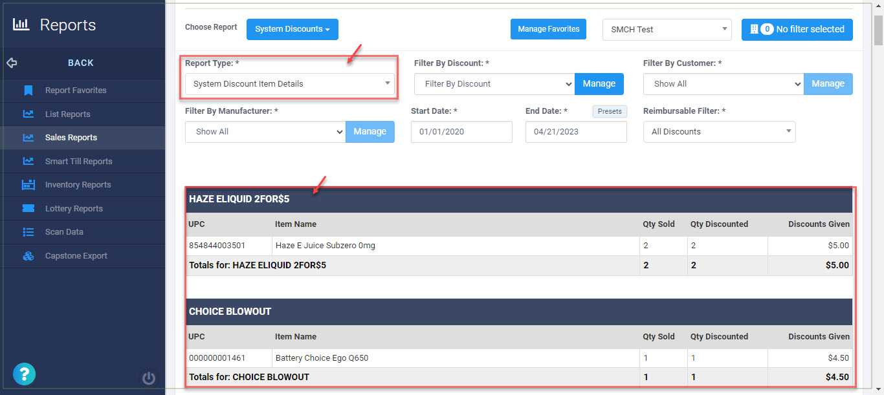Click Totals for: HAZE ELIQUID 2FOR$5 row

pos(519,266)
